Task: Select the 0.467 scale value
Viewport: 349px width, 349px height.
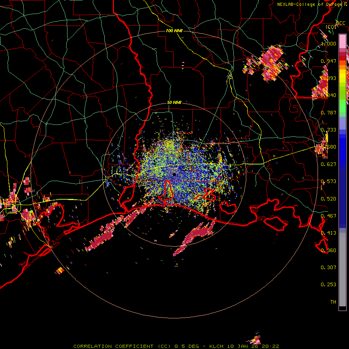Action: pyautogui.click(x=328, y=216)
